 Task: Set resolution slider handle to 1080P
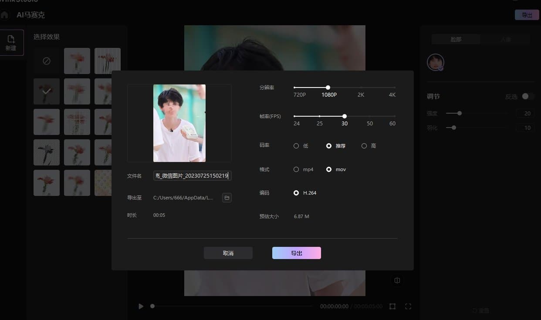tap(328, 87)
